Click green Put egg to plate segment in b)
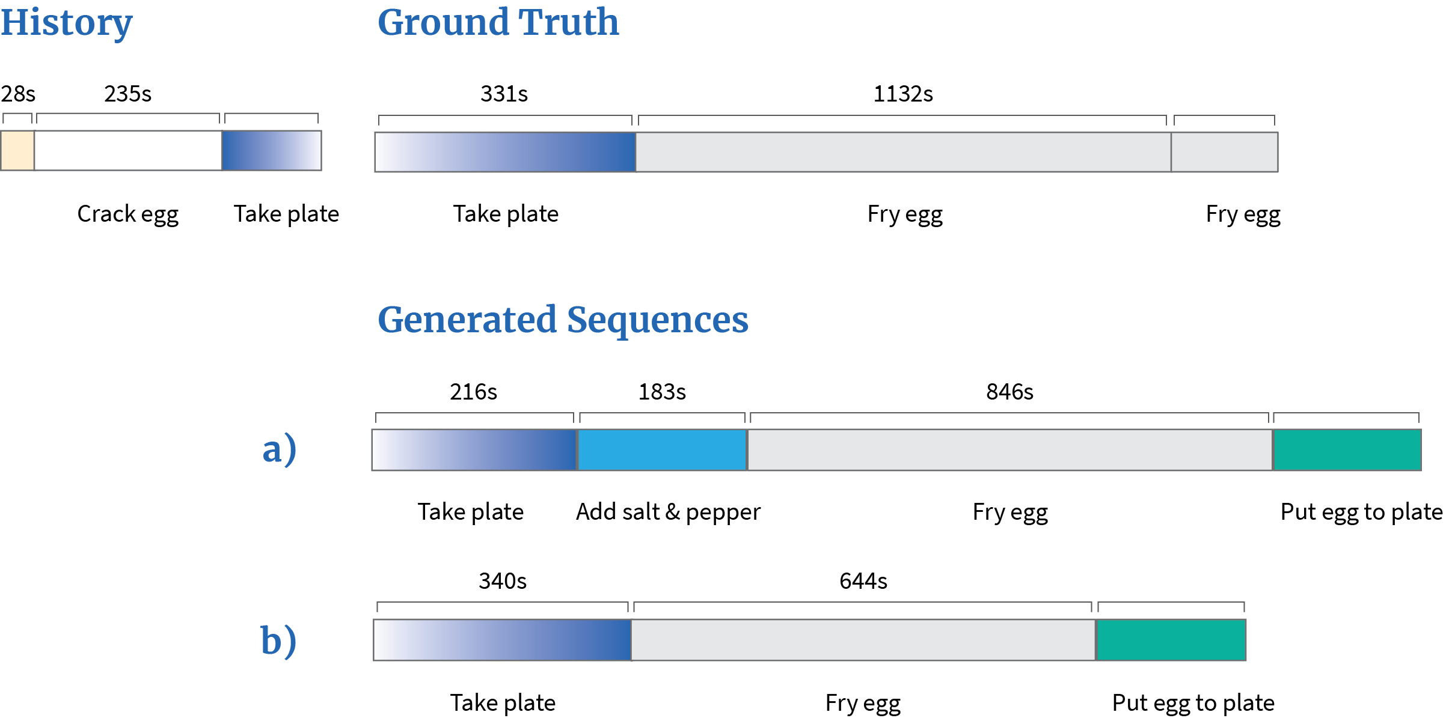This screenshot has height=721, width=1452. point(1171,640)
